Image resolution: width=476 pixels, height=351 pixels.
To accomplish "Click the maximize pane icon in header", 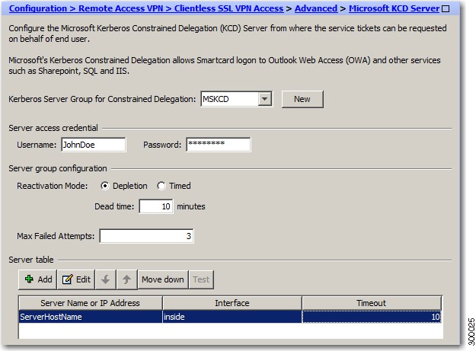I will coord(446,9).
